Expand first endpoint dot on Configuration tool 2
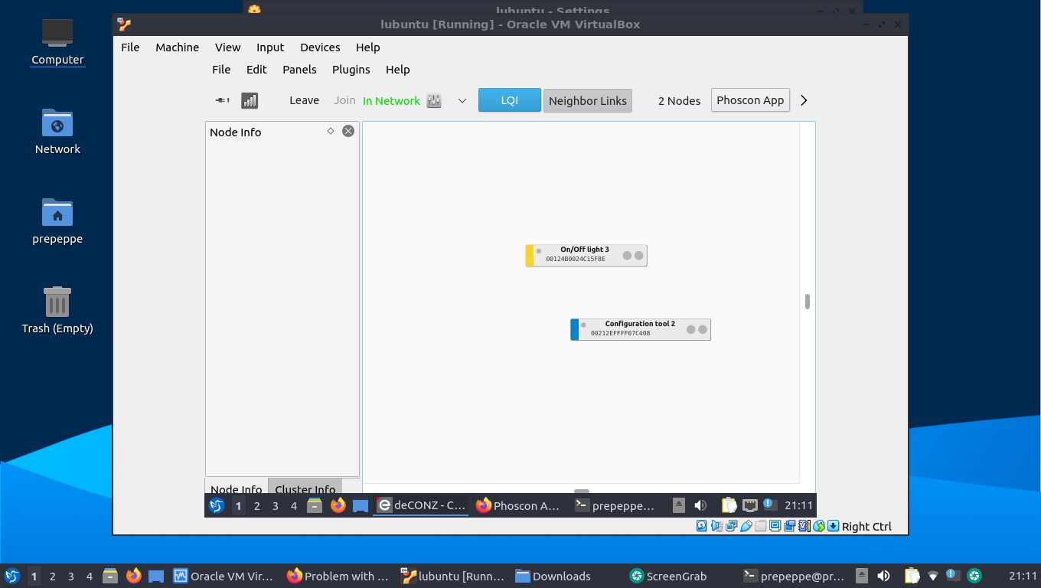Image resolution: width=1041 pixels, height=588 pixels. click(690, 329)
